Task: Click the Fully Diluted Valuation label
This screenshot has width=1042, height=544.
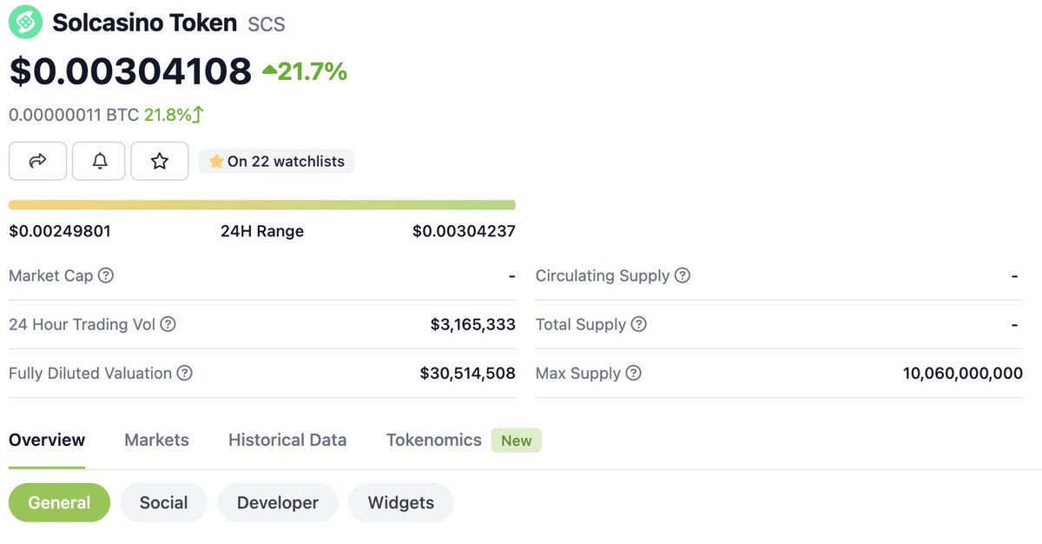Action: point(90,373)
